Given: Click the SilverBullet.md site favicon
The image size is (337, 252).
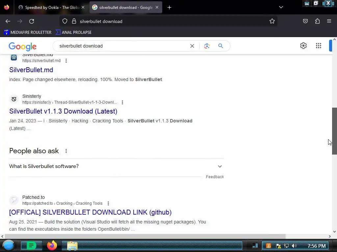Looking at the screenshot, I should point(14,57).
